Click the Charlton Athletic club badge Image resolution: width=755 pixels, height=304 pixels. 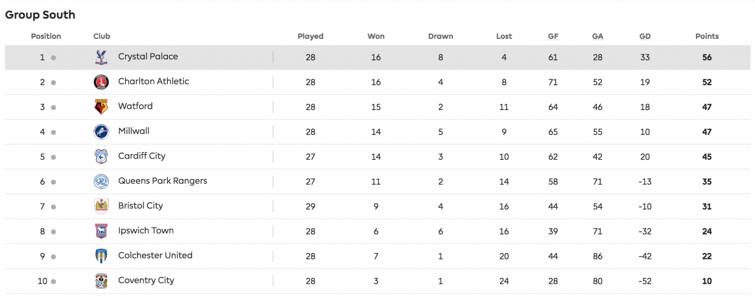pyautogui.click(x=101, y=82)
